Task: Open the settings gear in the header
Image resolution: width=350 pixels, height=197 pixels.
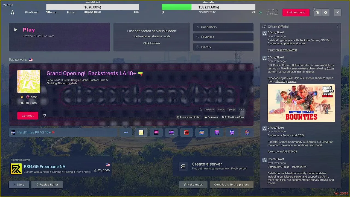Action: [326, 12]
